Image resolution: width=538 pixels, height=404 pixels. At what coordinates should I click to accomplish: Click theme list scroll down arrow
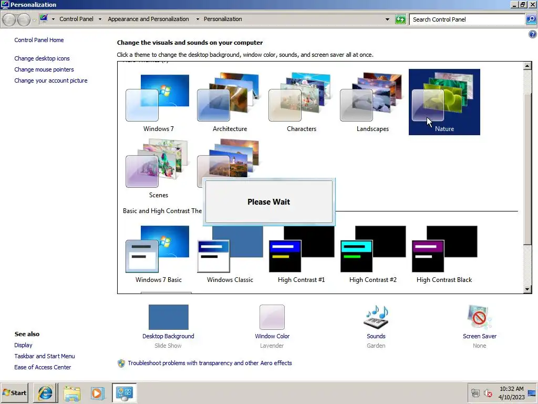(x=527, y=289)
